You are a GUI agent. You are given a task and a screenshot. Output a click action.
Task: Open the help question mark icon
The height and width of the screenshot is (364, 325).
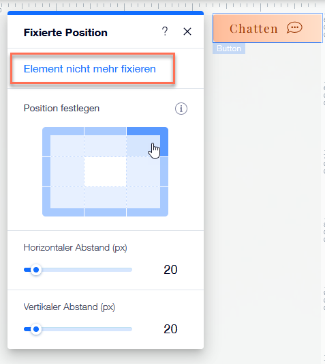click(165, 31)
